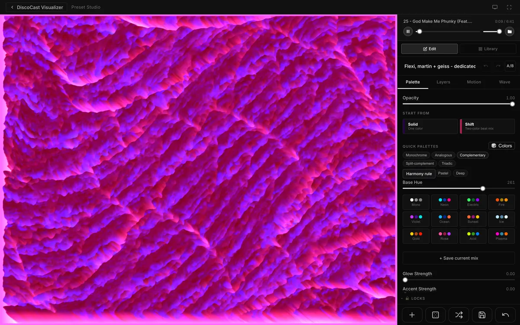Toggle the Deep quick palette chip
This screenshot has width=520, height=325.
click(x=460, y=173)
